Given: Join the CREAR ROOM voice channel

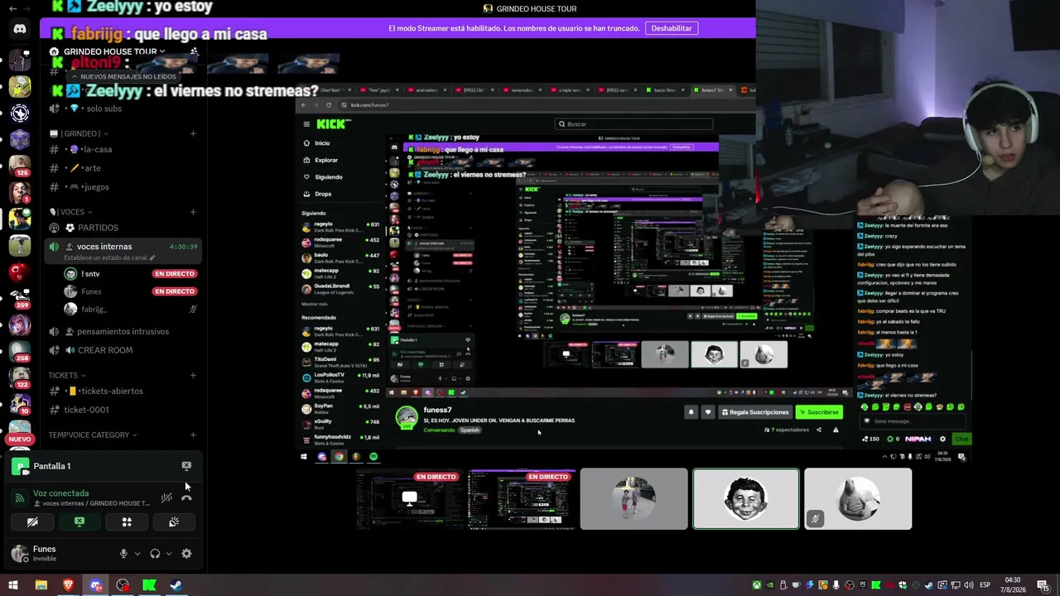Looking at the screenshot, I should (x=123, y=350).
